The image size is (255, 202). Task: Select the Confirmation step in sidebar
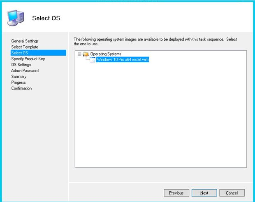point(21,88)
